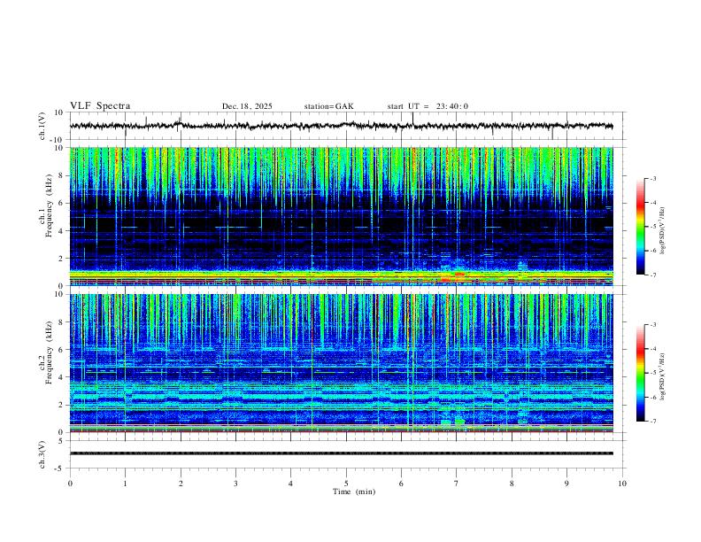Click the time axis tick label "9"
This screenshot has height=542, width=701.
pyautogui.click(x=566, y=484)
